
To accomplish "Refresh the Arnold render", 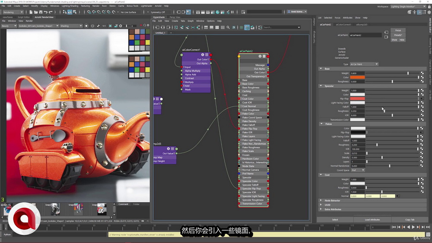I will (x=145, y=25).
